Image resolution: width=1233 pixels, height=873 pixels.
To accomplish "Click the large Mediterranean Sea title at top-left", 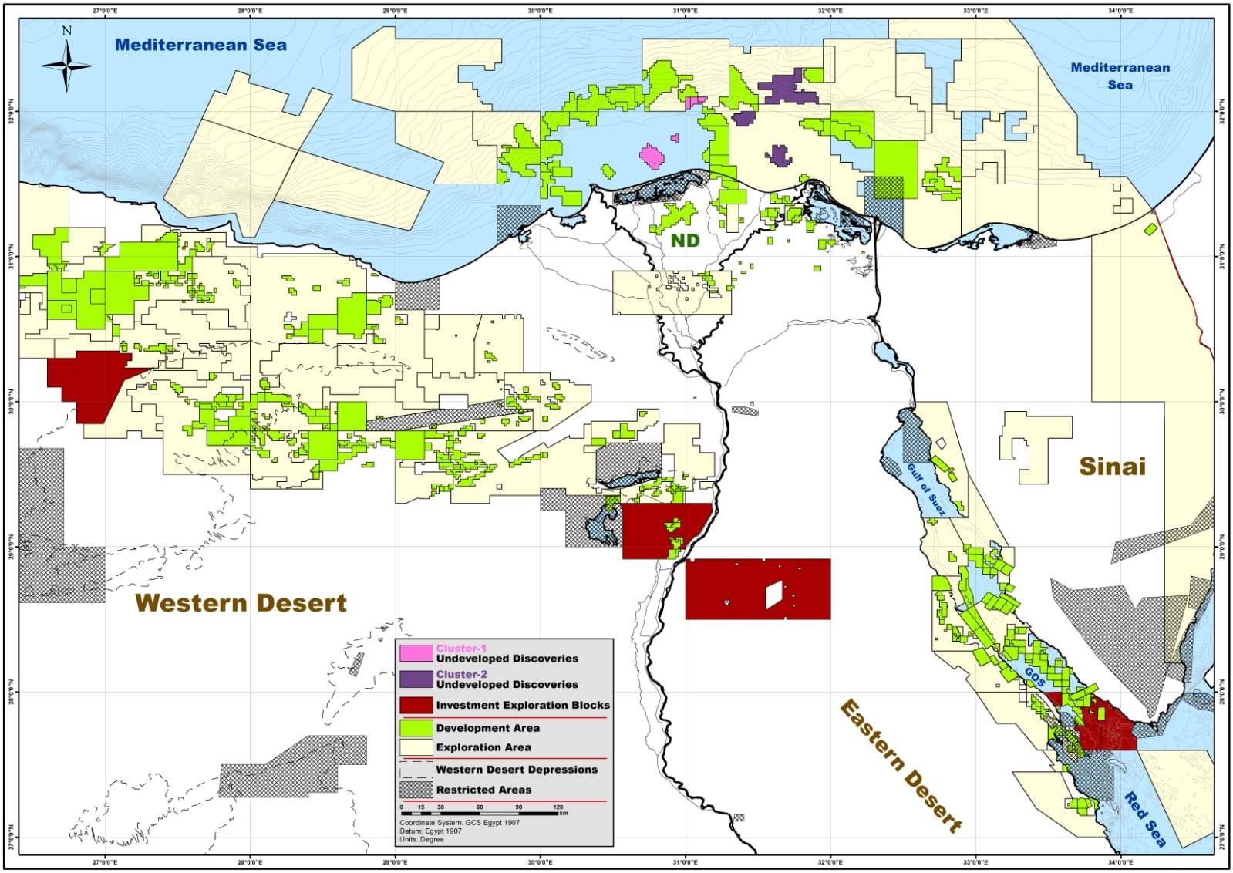I will (x=200, y=45).
